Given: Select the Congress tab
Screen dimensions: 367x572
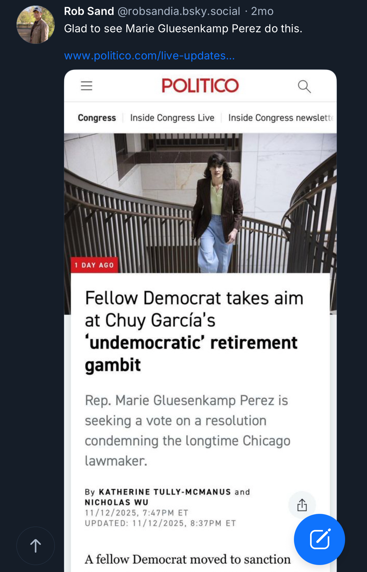Looking at the screenshot, I should [97, 118].
